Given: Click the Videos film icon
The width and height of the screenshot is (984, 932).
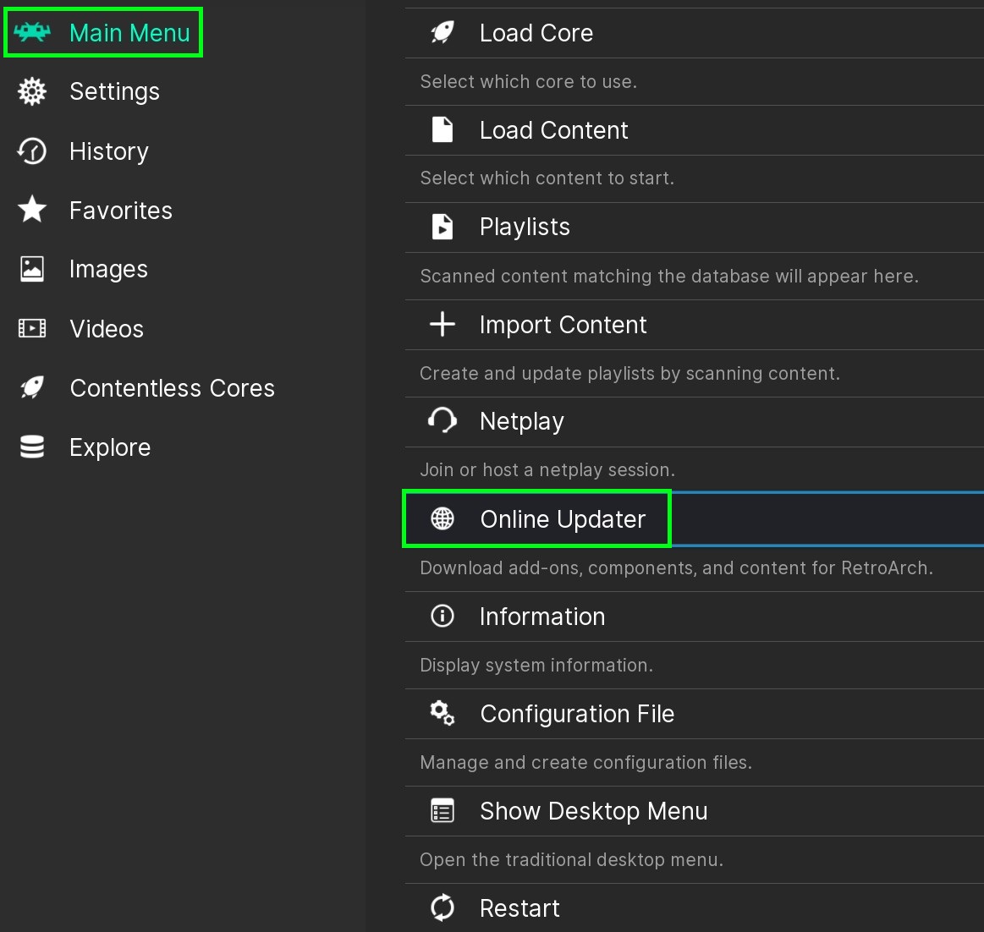Looking at the screenshot, I should tap(32, 328).
